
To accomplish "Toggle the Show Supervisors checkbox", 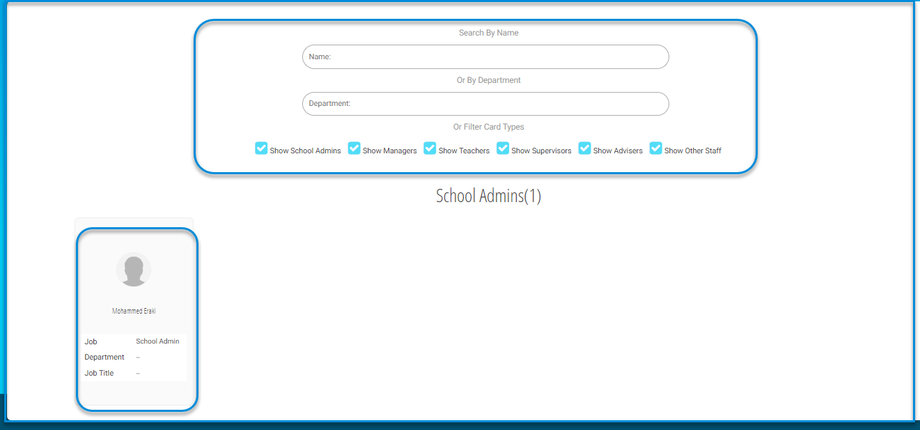I will click(x=503, y=148).
